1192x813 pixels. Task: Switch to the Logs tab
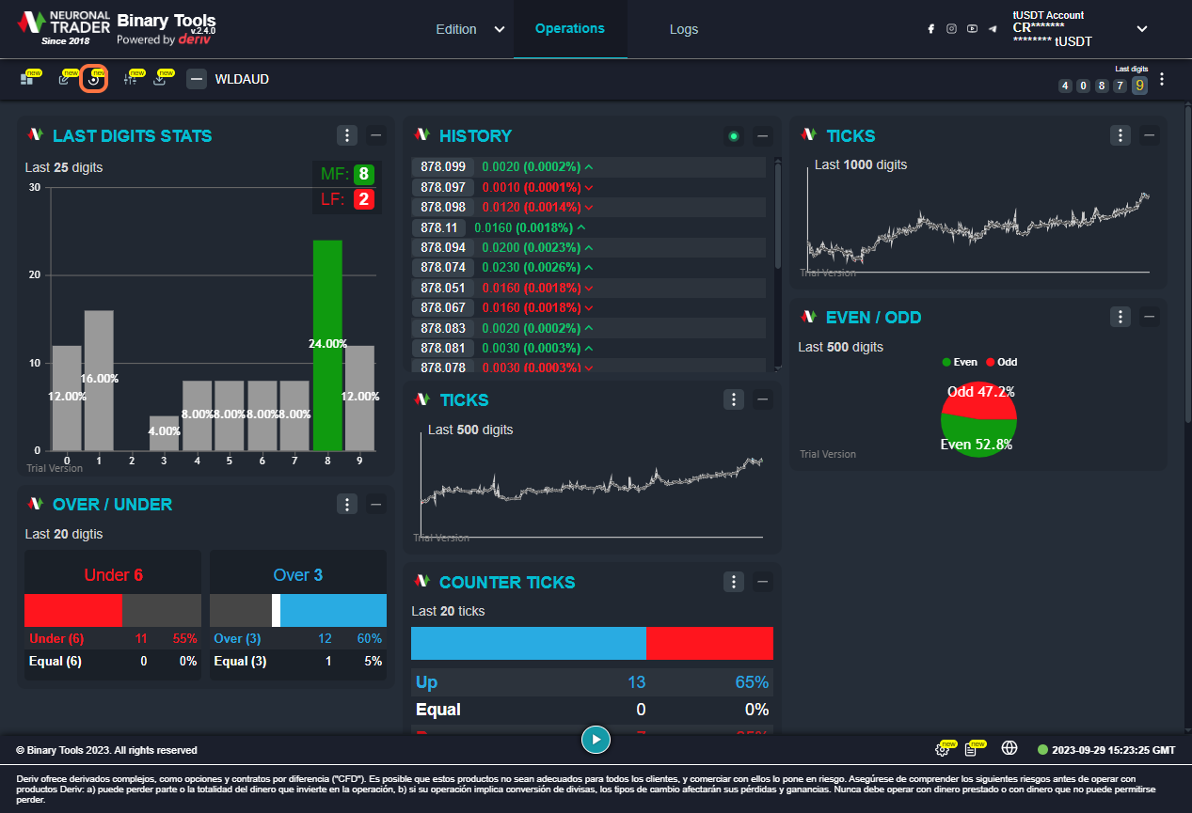[684, 29]
